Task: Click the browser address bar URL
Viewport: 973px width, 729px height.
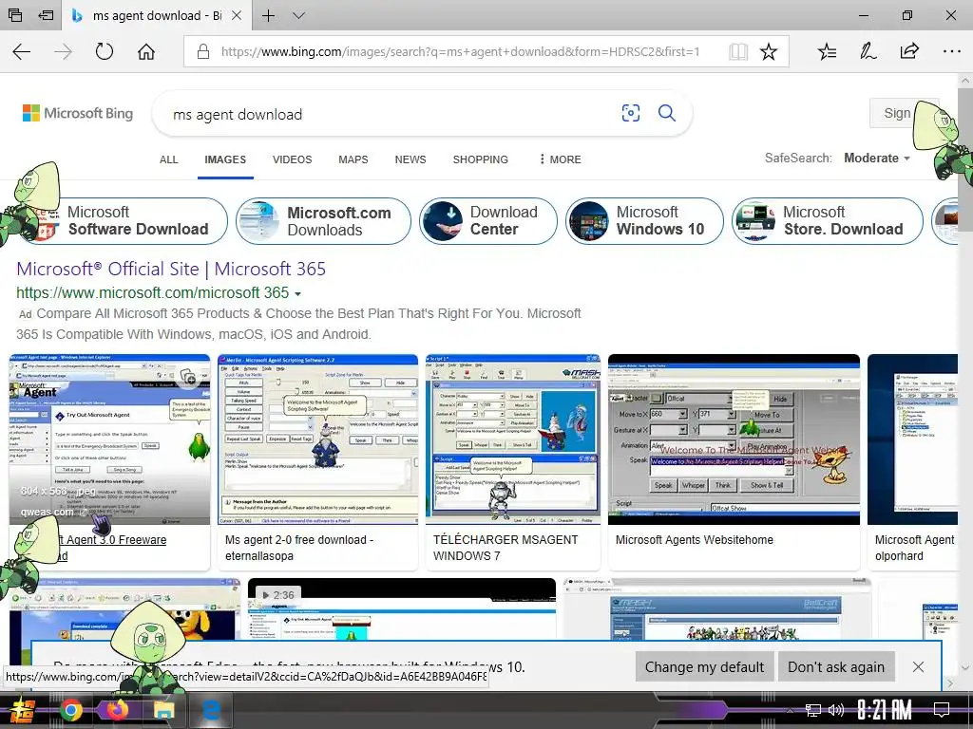Action: click(x=460, y=51)
